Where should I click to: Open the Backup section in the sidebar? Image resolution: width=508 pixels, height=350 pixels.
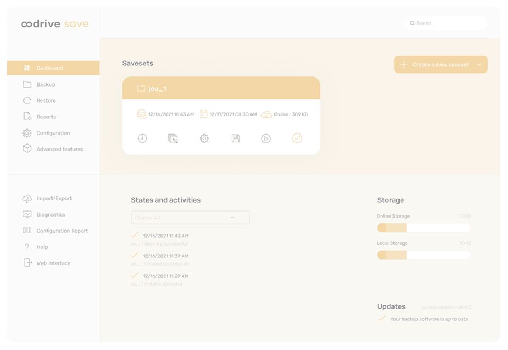pyautogui.click(x=46, y=84)
